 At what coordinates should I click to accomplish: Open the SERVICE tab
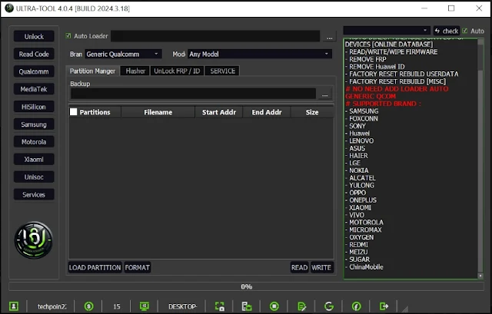222,71
